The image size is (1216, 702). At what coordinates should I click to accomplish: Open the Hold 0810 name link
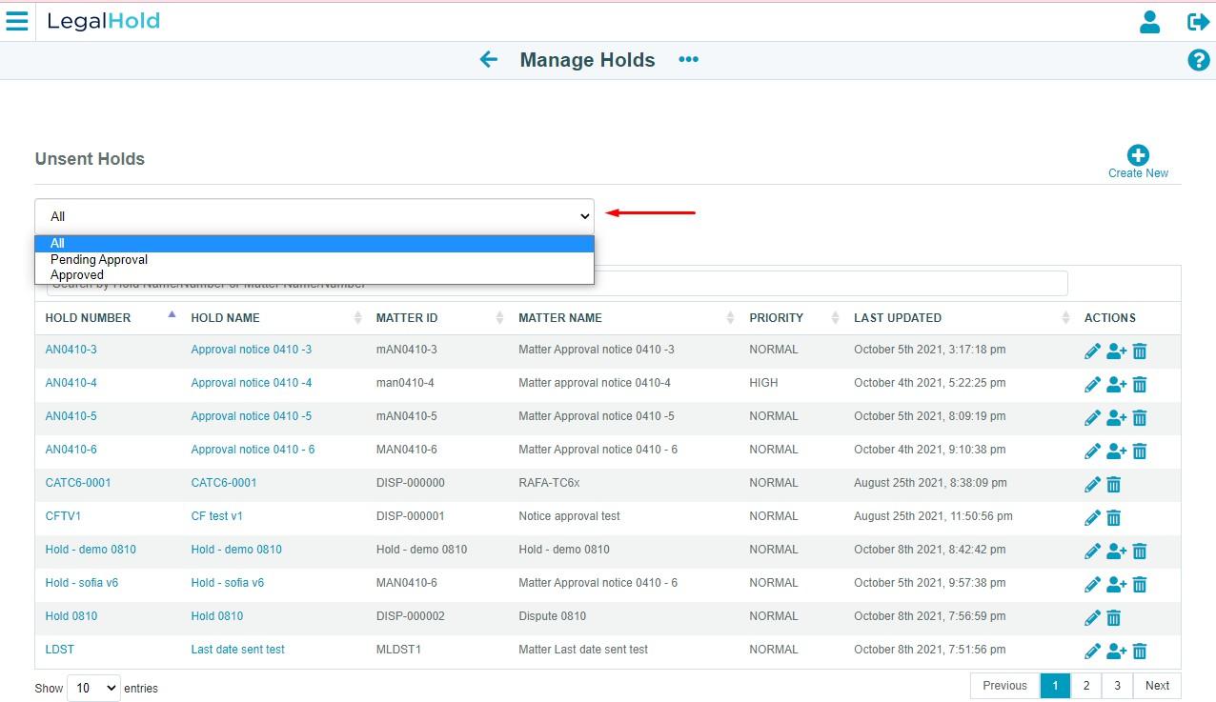click(217, 616)
